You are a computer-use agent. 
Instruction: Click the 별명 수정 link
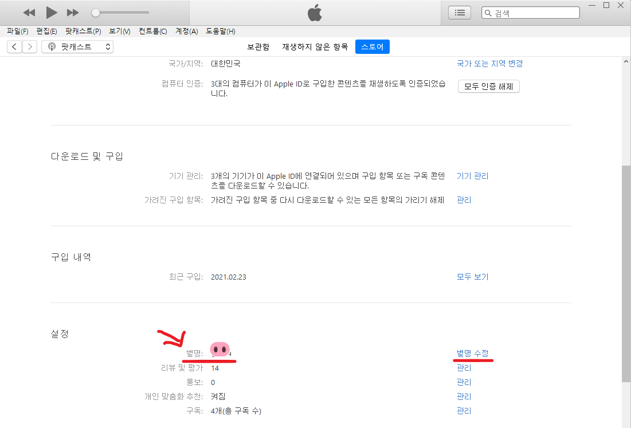[472, 353]
